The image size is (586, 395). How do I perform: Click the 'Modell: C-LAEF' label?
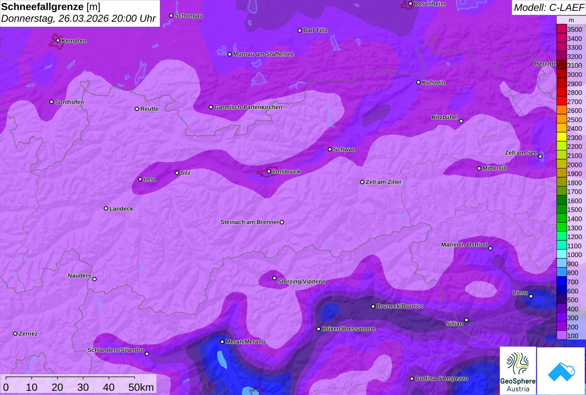click(548, 7)
